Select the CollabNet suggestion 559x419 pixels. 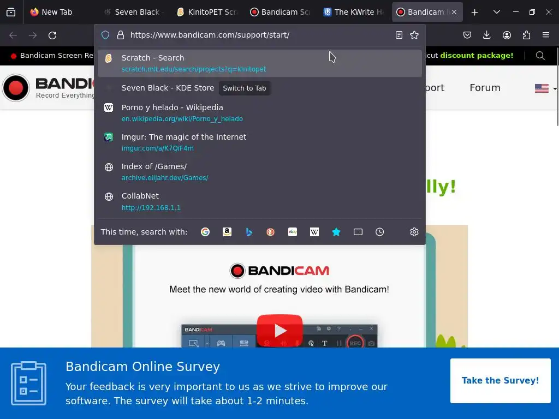coord(259,201)
